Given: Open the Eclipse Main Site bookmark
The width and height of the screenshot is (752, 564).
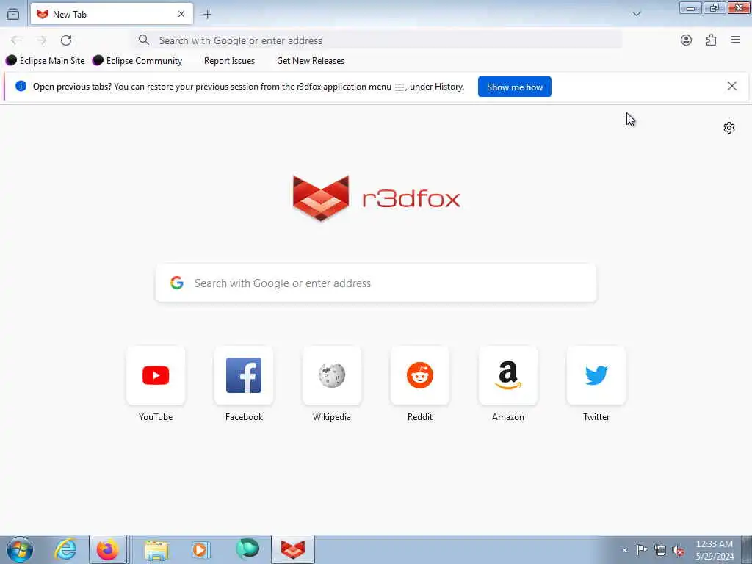Looking at the screenshot, I should (45, 61).
